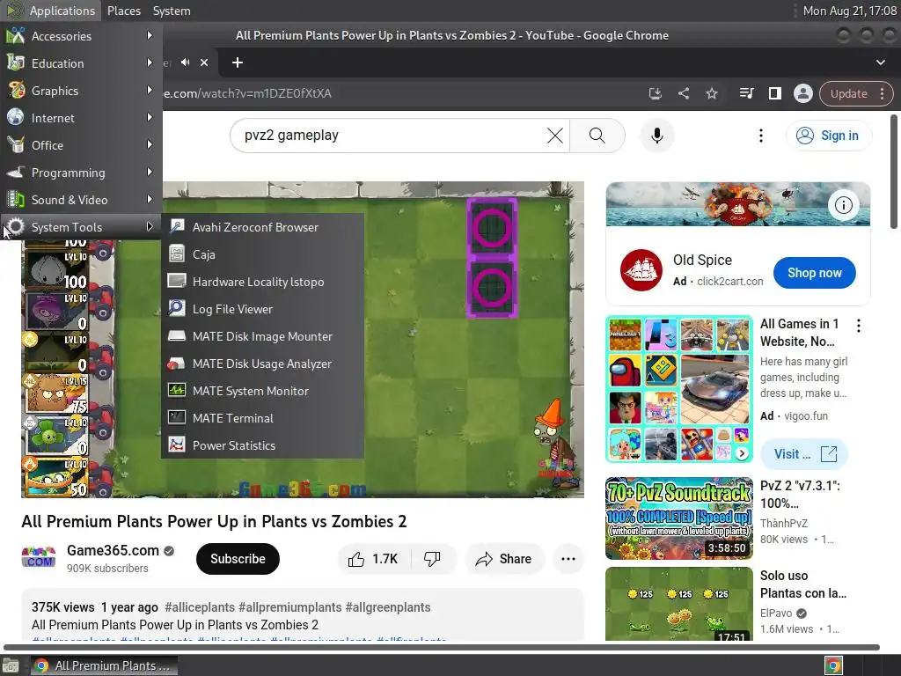901x676 pixels.
Task: Click the URL address bar text
Action: 247,93
